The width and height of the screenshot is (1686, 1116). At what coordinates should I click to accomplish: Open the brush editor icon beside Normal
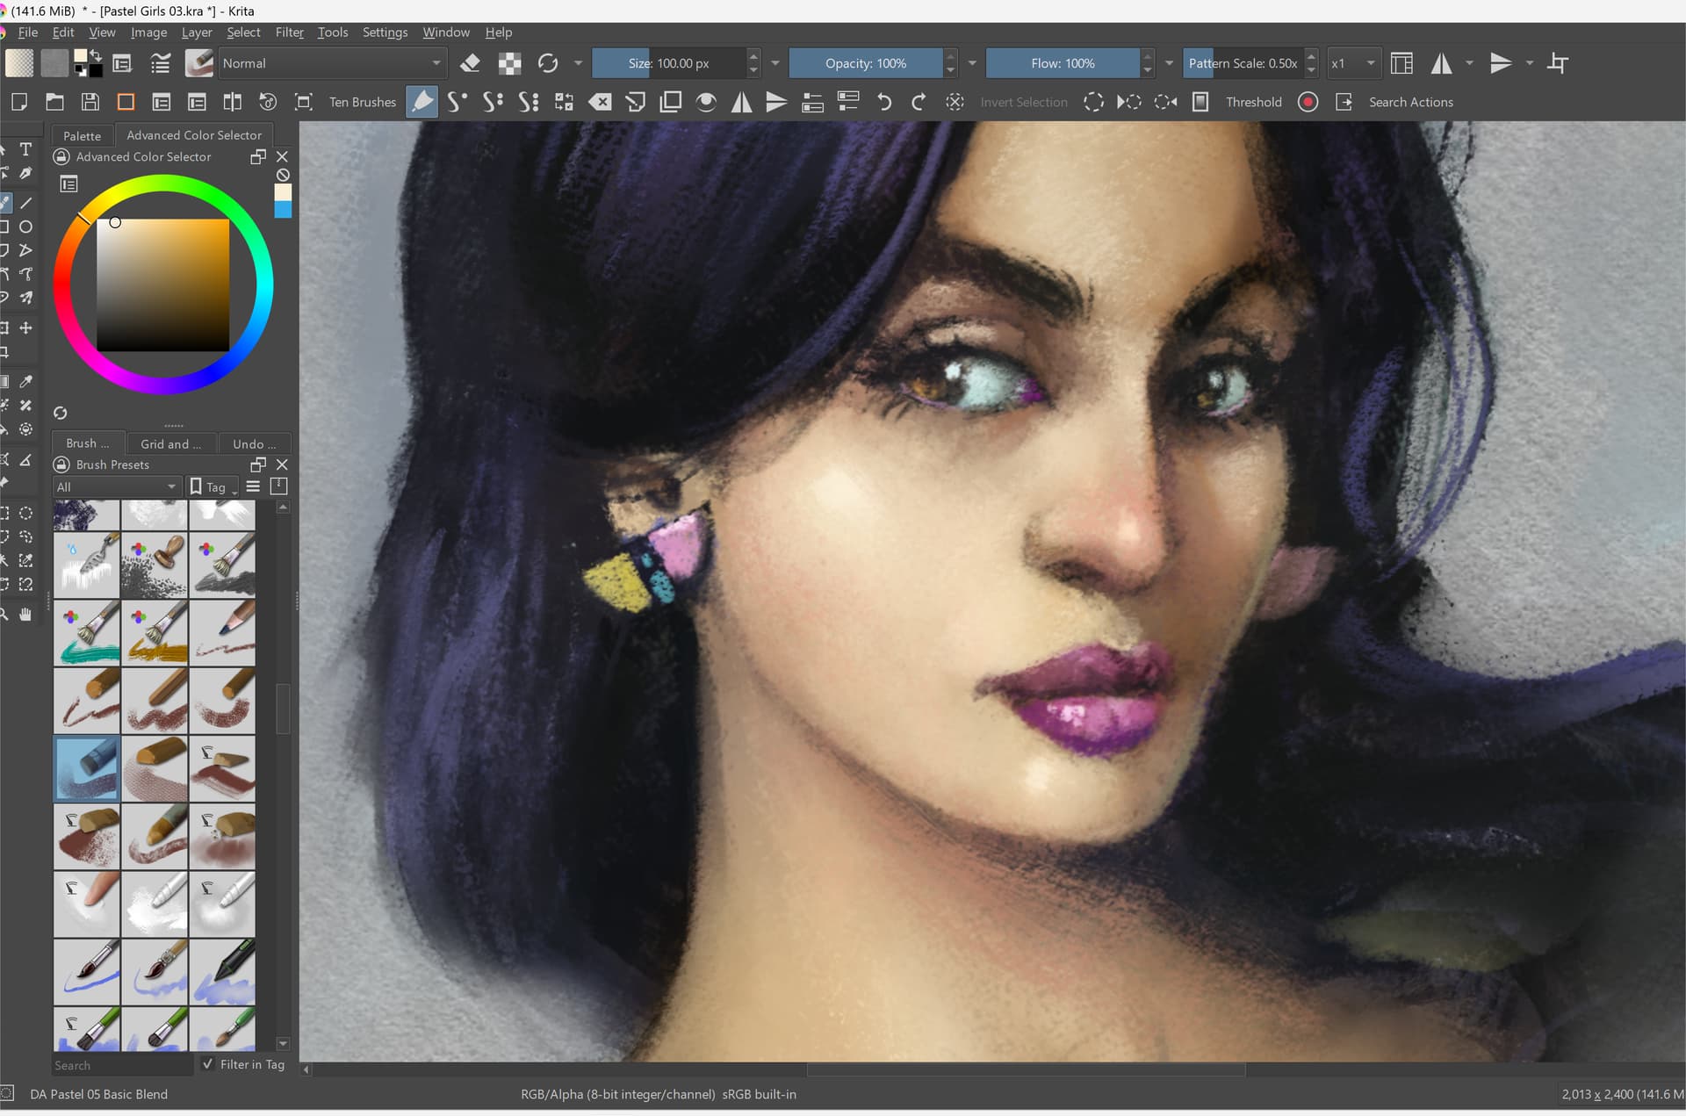(x=199, y=63)
